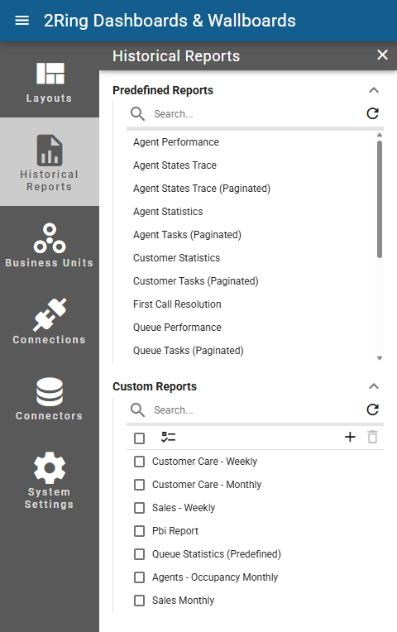Check the Sales - Weekly checkbox
397x632 pixels.
(140, 508)
